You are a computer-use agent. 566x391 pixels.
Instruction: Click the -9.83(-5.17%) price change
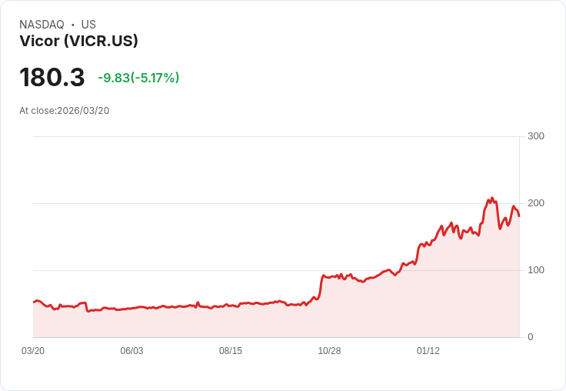coord(138,78)
